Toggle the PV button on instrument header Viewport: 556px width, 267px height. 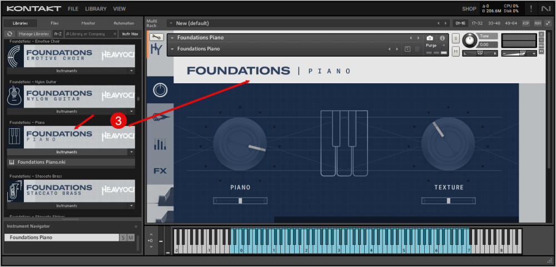pyautogui.click(x=541, y=51)
